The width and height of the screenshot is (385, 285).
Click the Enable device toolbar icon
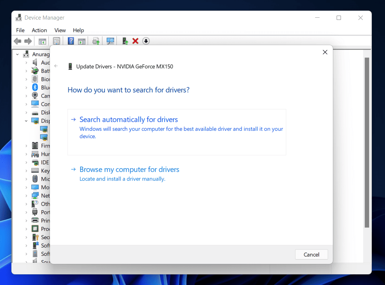click(125, 41)
